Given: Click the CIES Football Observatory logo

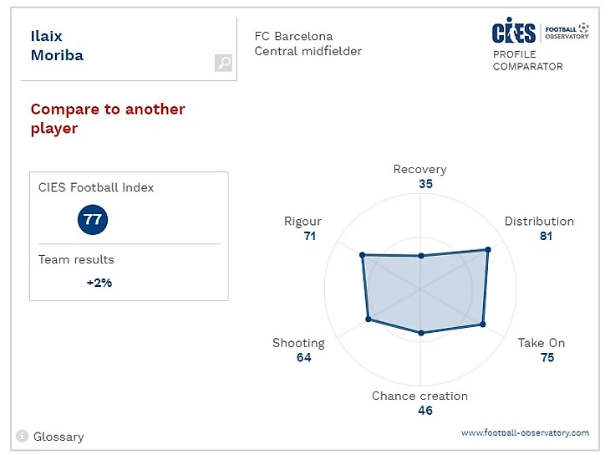Looking at the screenshot, I should click(541, 30).
